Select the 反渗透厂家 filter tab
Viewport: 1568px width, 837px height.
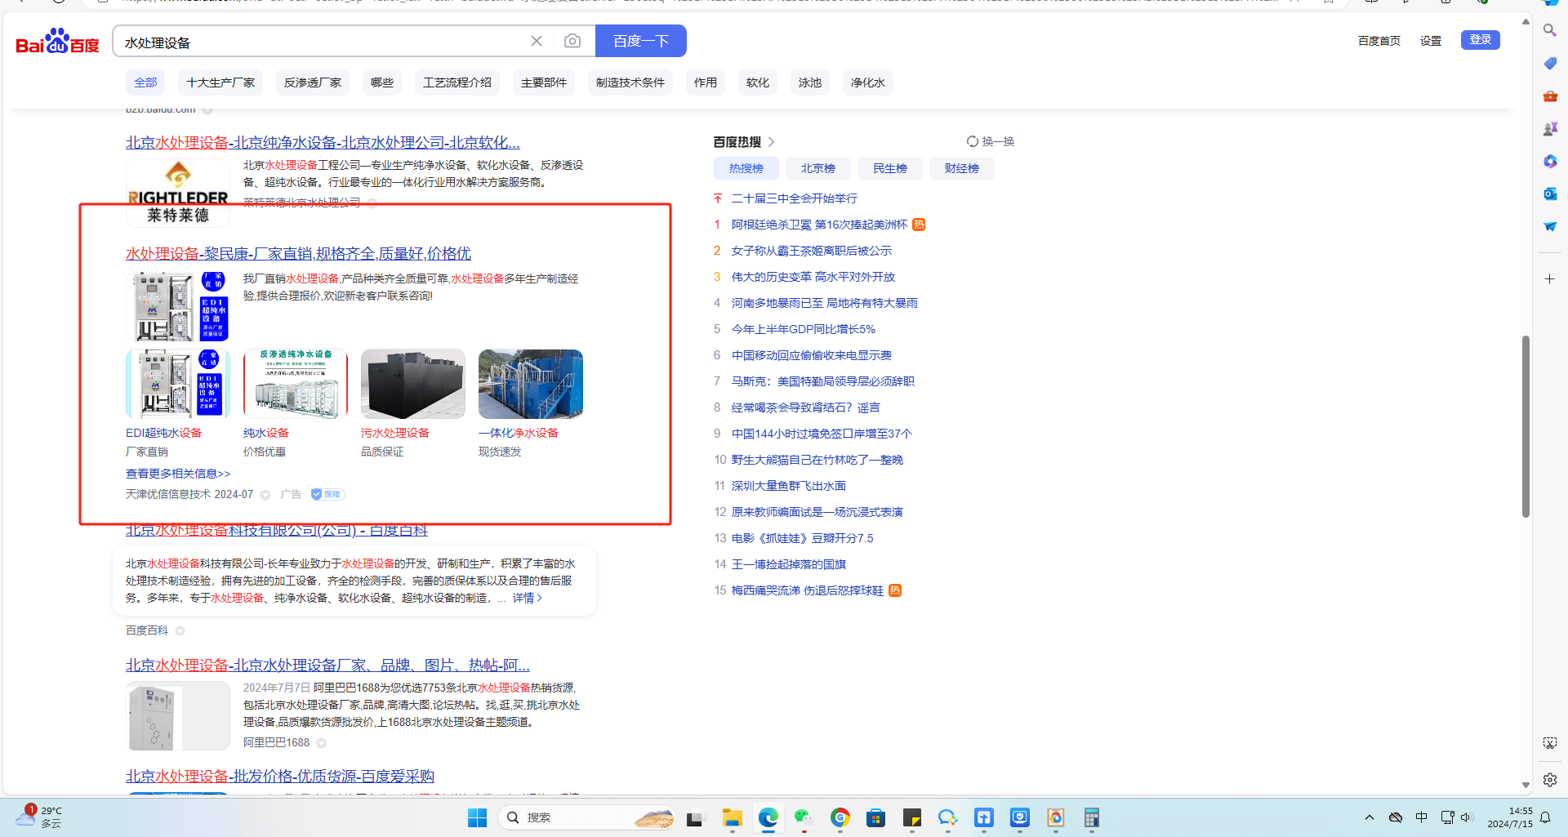[x=313, y=82]
